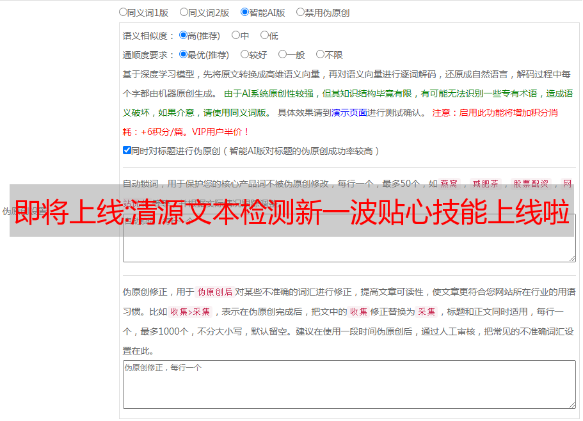Set 通顺度要求 to 不限
Viewport: 583px width, 421px height.
(320, 54)
